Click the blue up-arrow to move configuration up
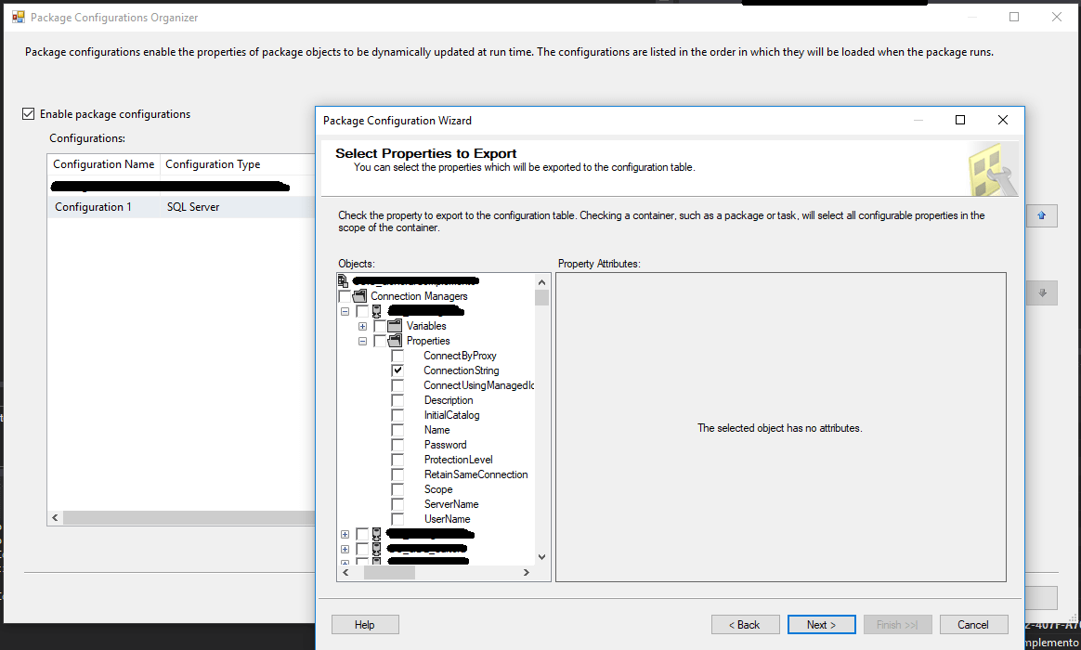1081x650 pixels. click(1041, 215)
